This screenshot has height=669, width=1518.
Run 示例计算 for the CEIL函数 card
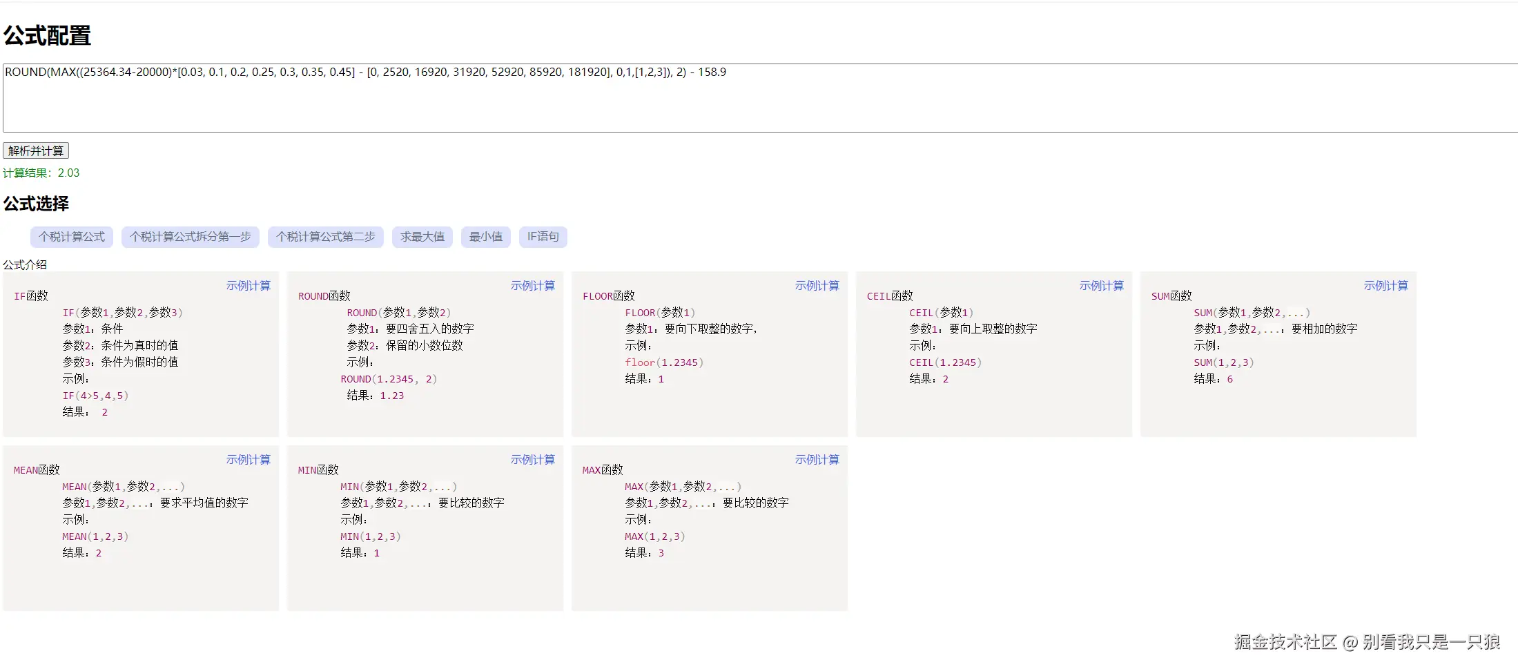pos(1102,285)
